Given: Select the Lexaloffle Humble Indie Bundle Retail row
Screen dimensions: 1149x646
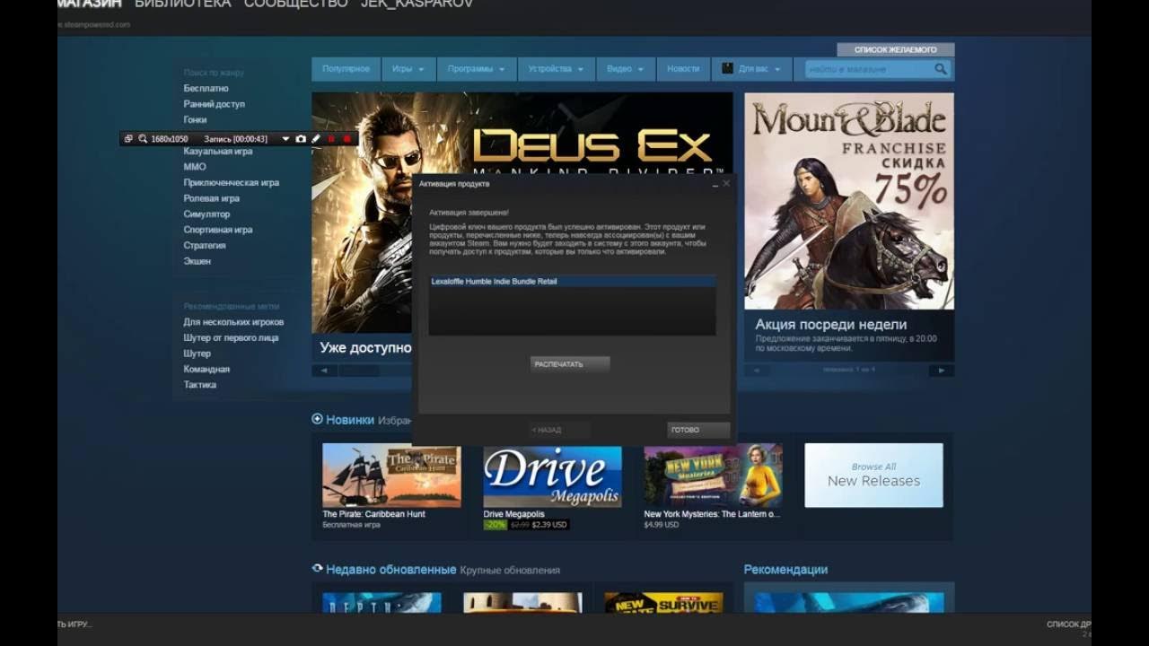Looking at the screenshot, I should pos(572,282).
